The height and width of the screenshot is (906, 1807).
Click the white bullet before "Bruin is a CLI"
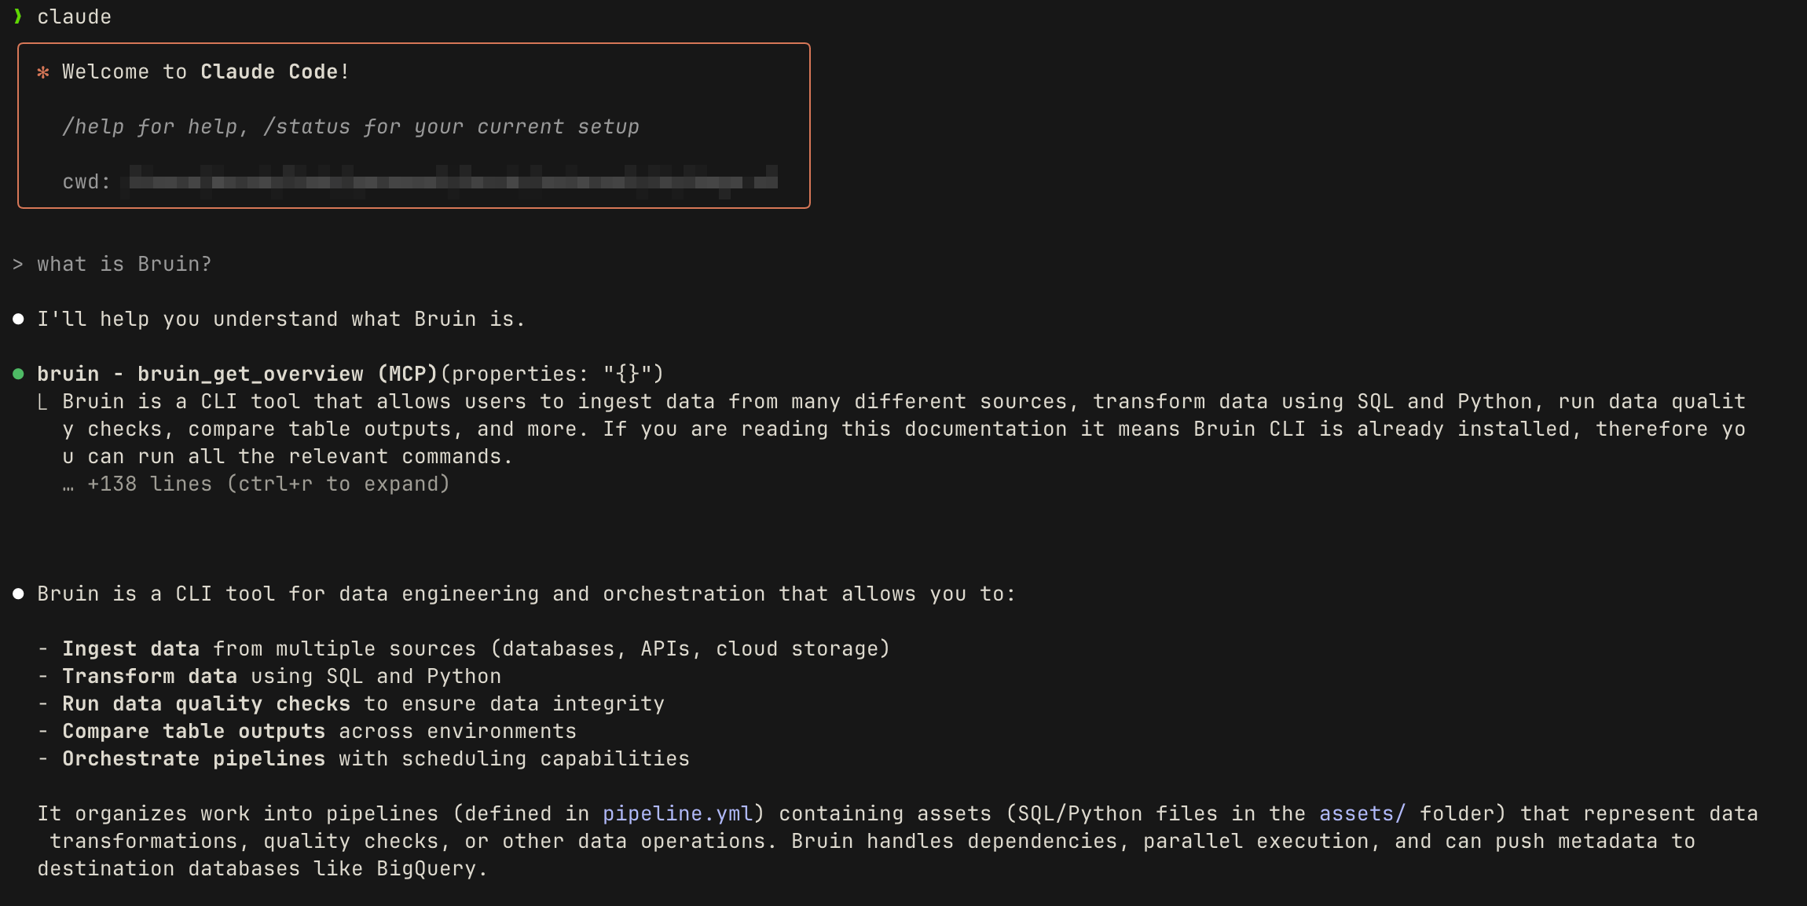click(x=18, y=594)
